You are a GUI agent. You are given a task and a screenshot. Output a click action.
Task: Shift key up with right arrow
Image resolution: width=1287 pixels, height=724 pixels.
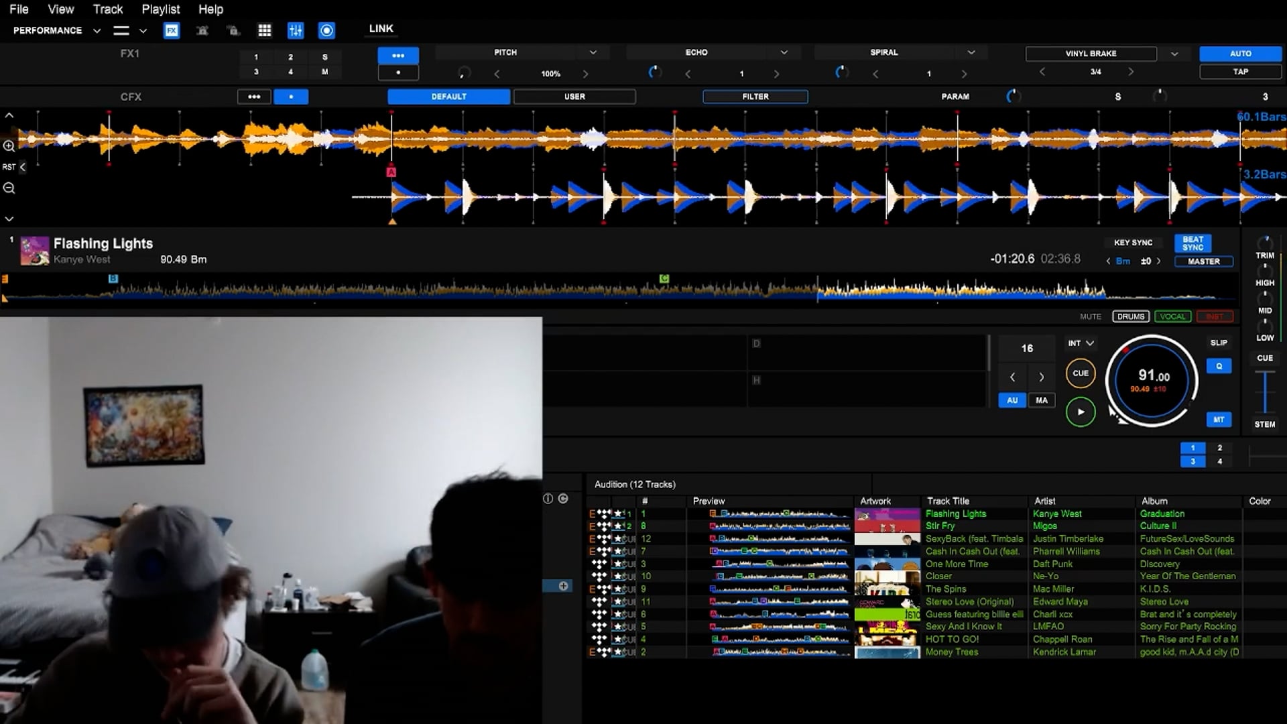1158,261
